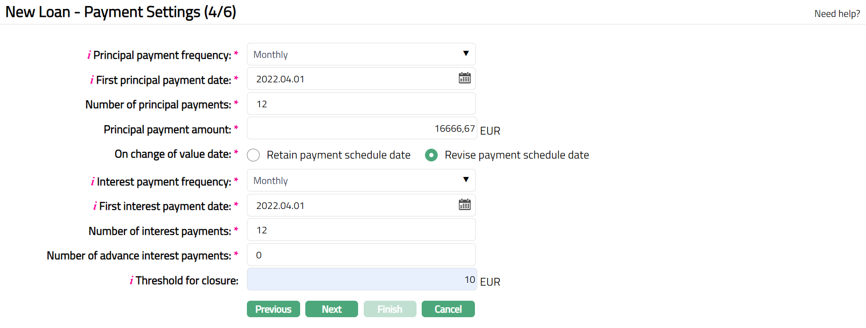
Task: Click info icon beside First interest payment date
Action: coord(95,207)
